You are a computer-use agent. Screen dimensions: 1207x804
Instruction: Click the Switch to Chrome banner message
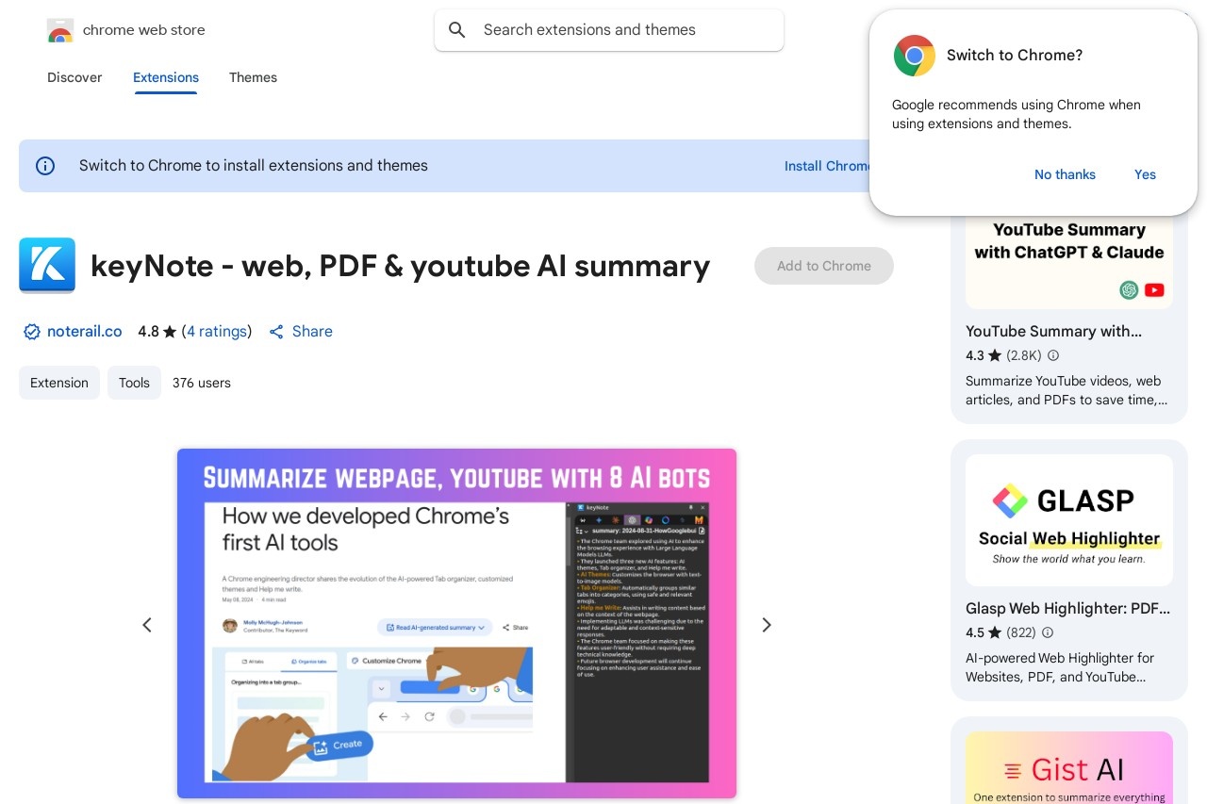[254, 166]
